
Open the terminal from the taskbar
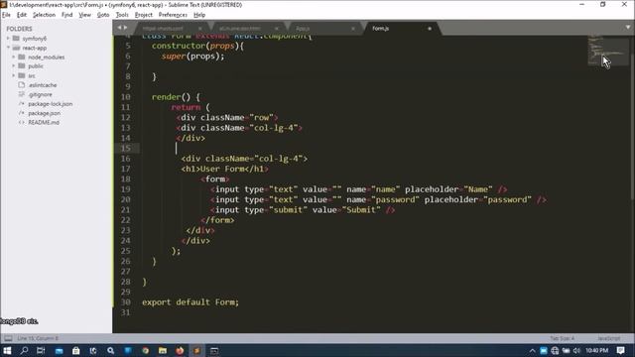[214, 350]
